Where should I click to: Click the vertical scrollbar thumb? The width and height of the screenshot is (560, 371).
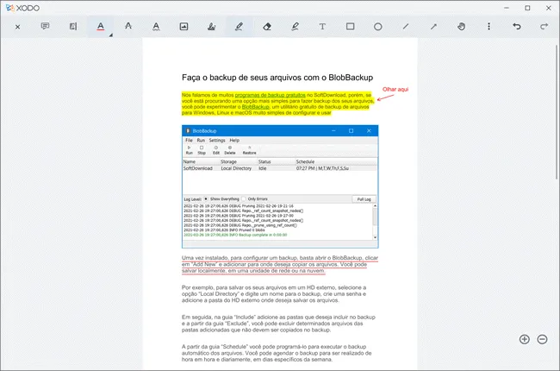coord(557,111)
